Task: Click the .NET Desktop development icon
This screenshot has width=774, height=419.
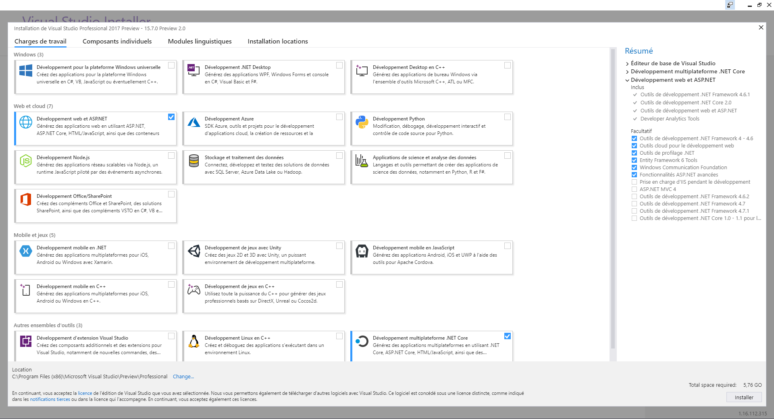Action: pyautogui.click(x=194, y=71)
